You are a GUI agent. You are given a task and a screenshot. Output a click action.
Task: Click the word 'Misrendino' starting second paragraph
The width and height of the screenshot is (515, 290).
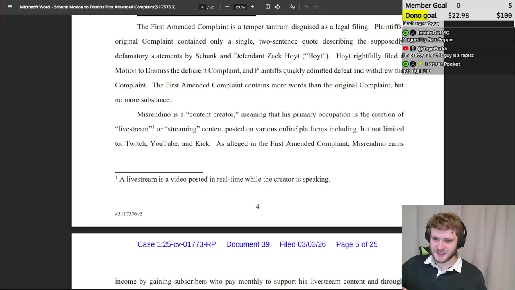pos(154,114)
